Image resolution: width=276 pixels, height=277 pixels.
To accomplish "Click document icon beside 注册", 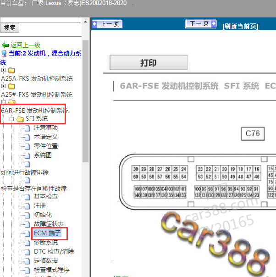I will click(28, 206).
